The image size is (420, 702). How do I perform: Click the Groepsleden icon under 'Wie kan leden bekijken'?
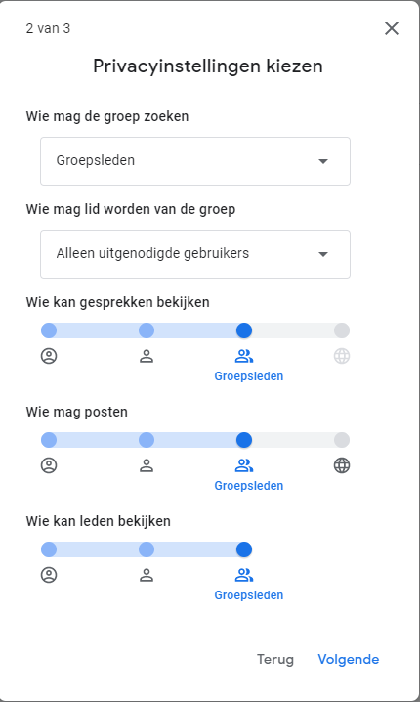244,575
